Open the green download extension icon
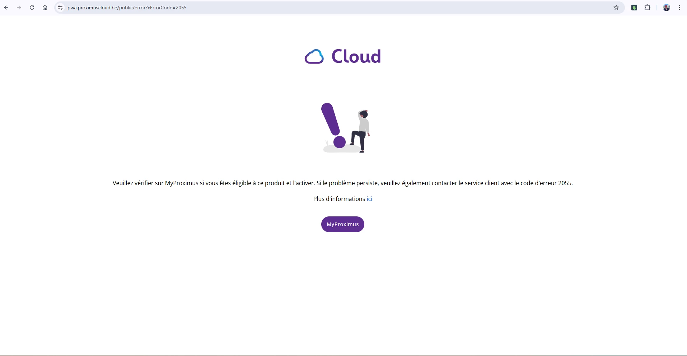 pos(634,8)
